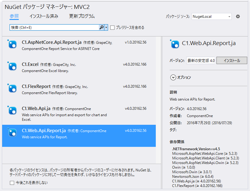Click ComponentOne Excel library. description
This screenshot has width=250, height=191.
(45, 71)
